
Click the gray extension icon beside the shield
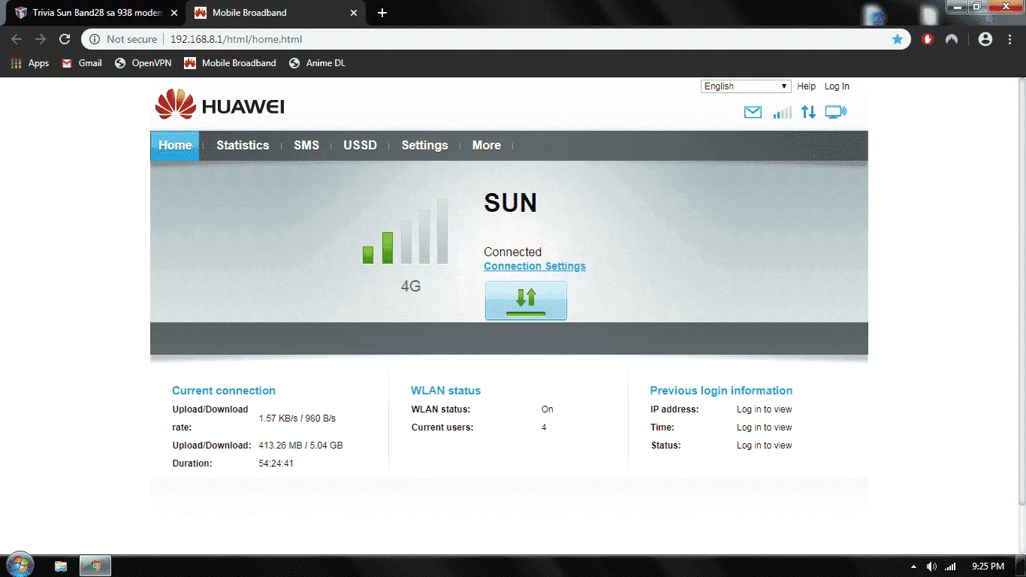(952, 39)
